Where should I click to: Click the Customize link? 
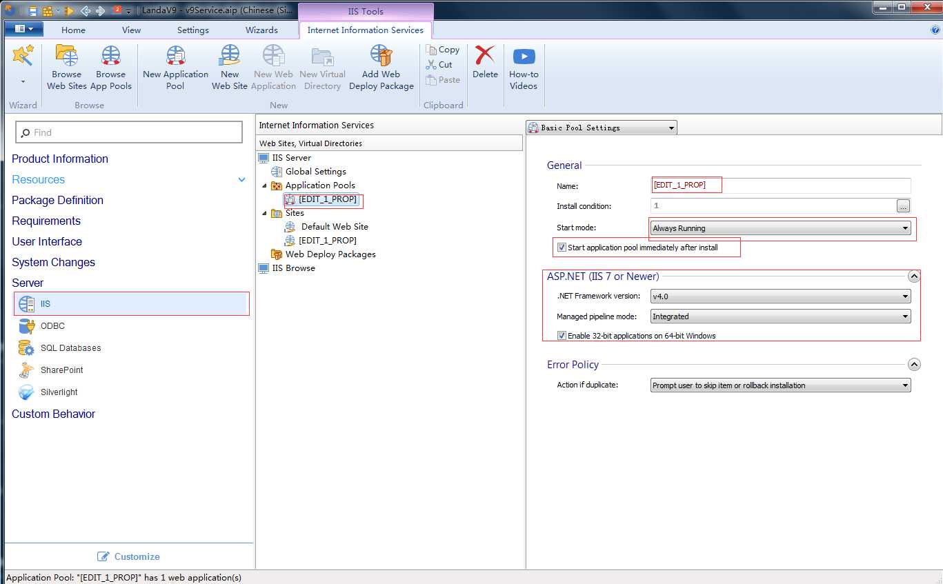point(129,556)
